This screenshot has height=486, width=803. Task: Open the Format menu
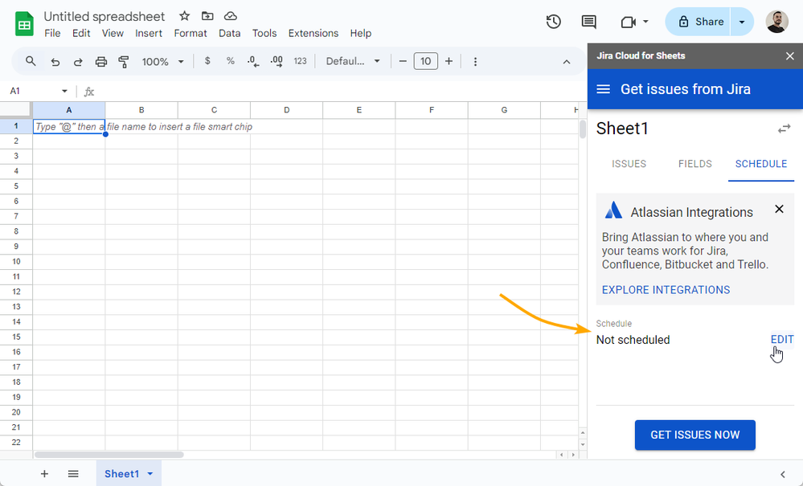point(191,33)
